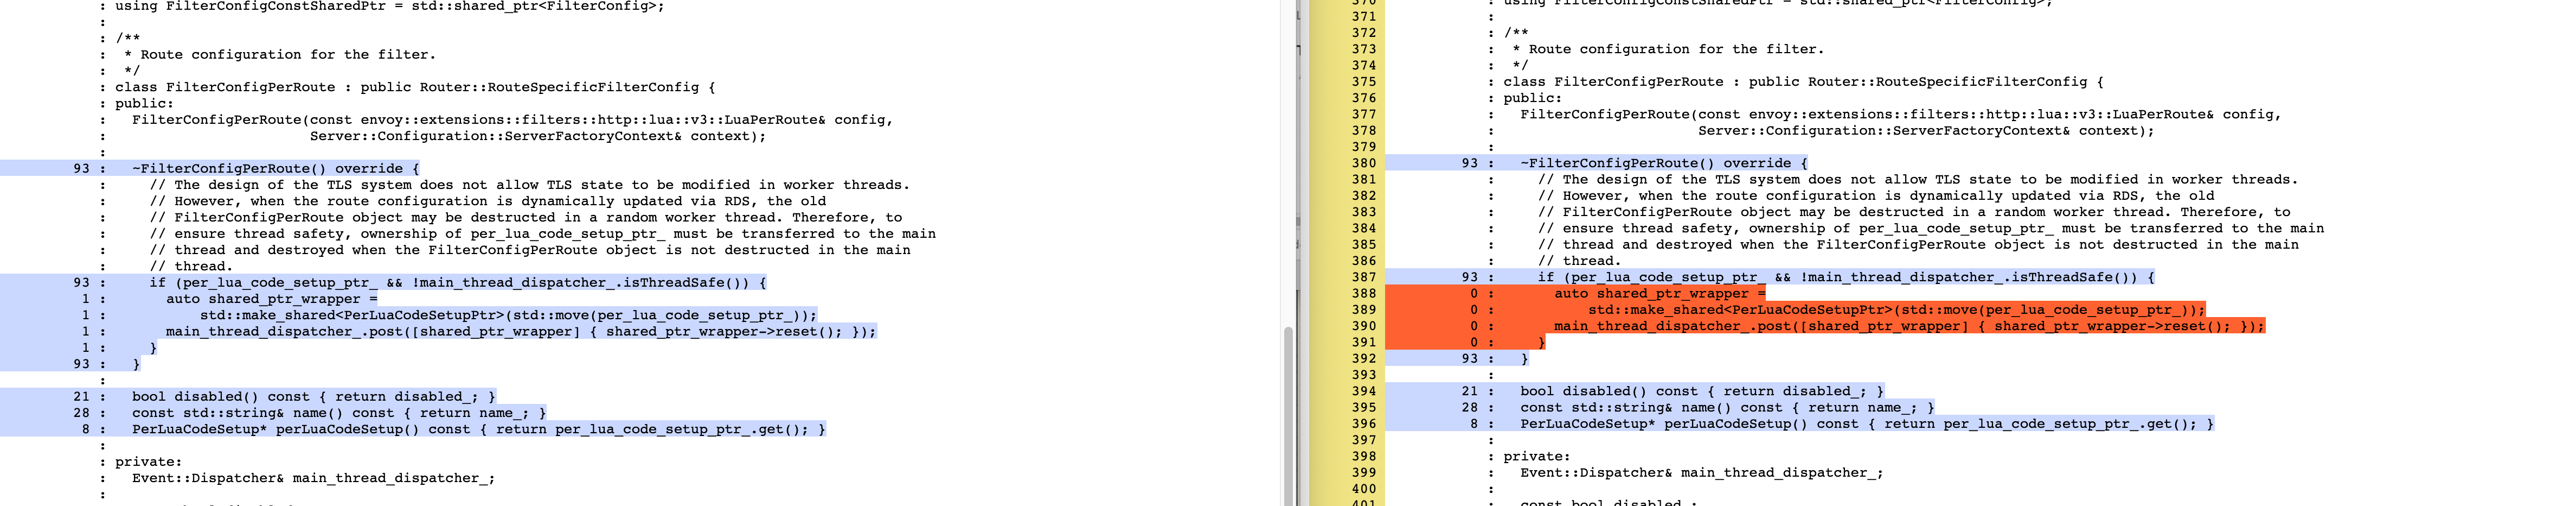Click left-pane "PerLuaCodeSetup* perLuaCodeSetup()" line

pos(479,429)
